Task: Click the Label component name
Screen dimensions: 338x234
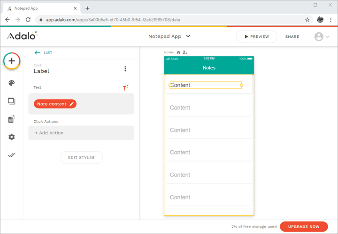Action: (41, 71)
